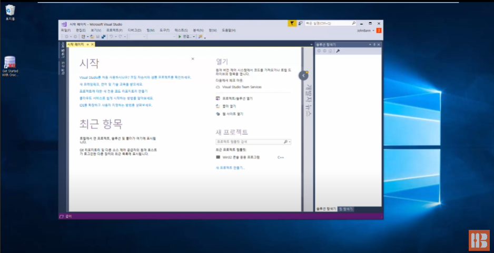Dismiss the 시작 section with X
The image size is (494, 253).
coord(193,59)
